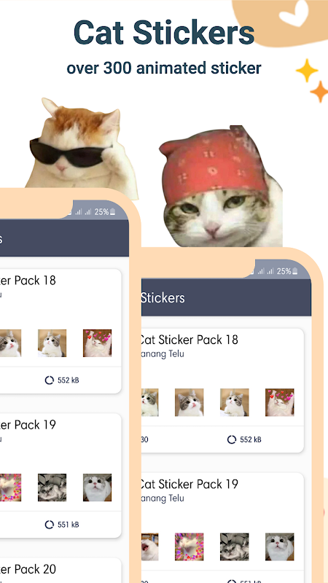Click the Canang Telu author under Pack 18
The width and height of the screenshot is (328, 583).
(x=163, y=354)
